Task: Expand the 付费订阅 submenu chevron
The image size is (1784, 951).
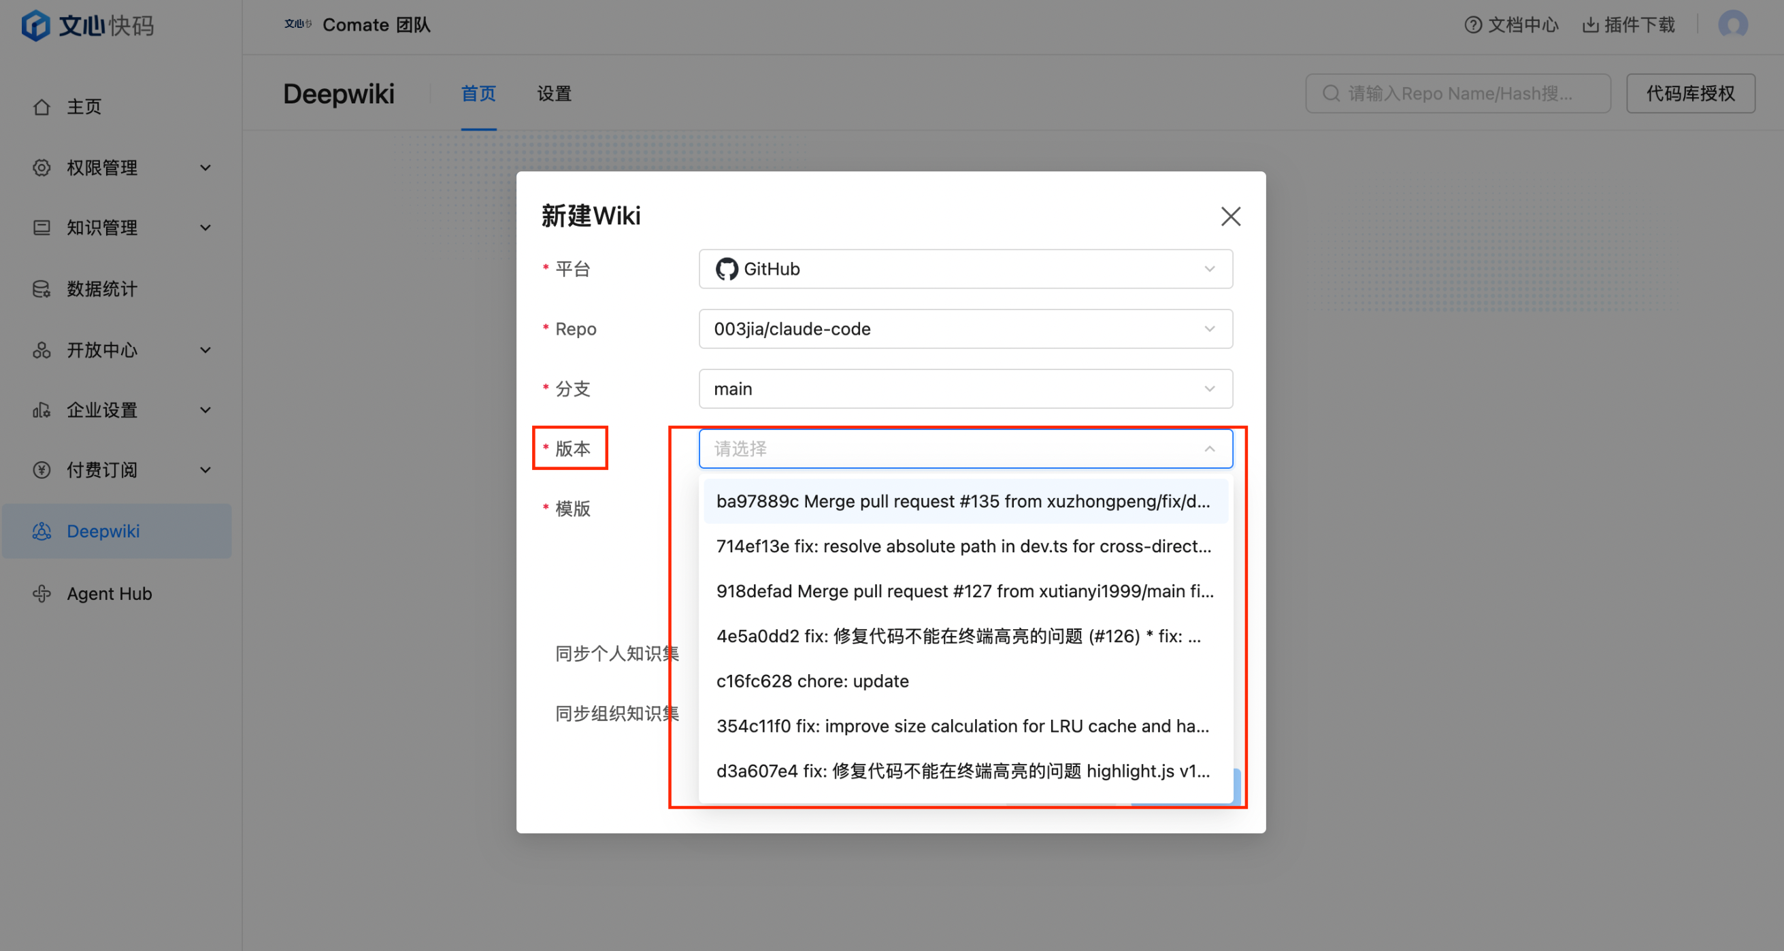Action: (x=205, y=470)
